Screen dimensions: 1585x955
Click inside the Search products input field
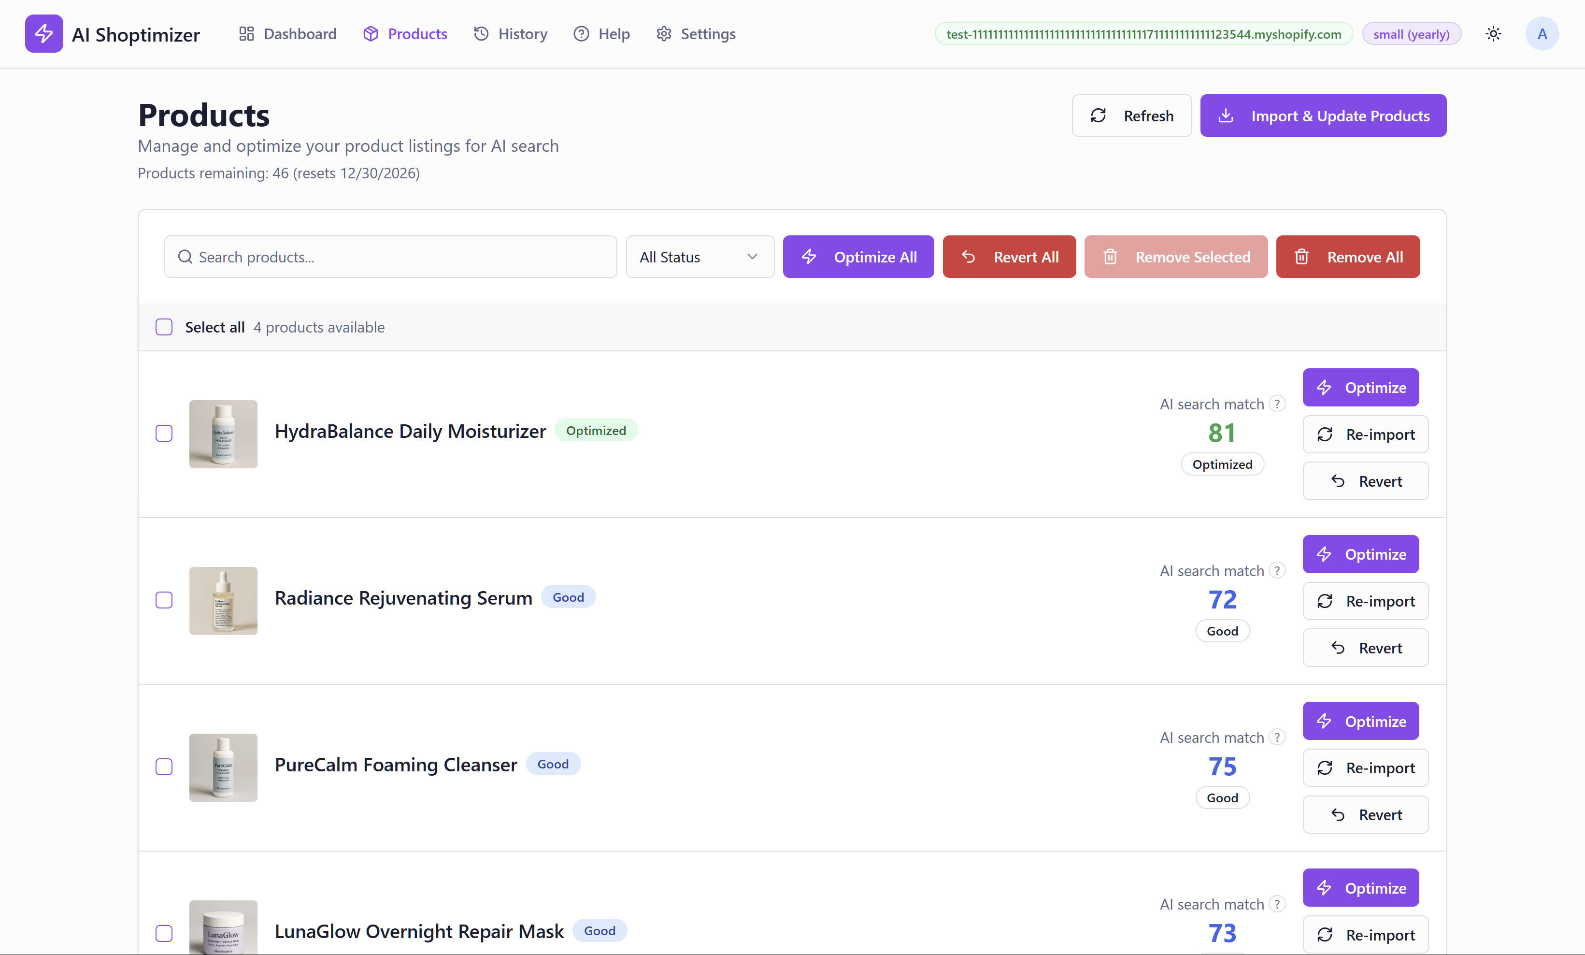[x=390, y=256]
